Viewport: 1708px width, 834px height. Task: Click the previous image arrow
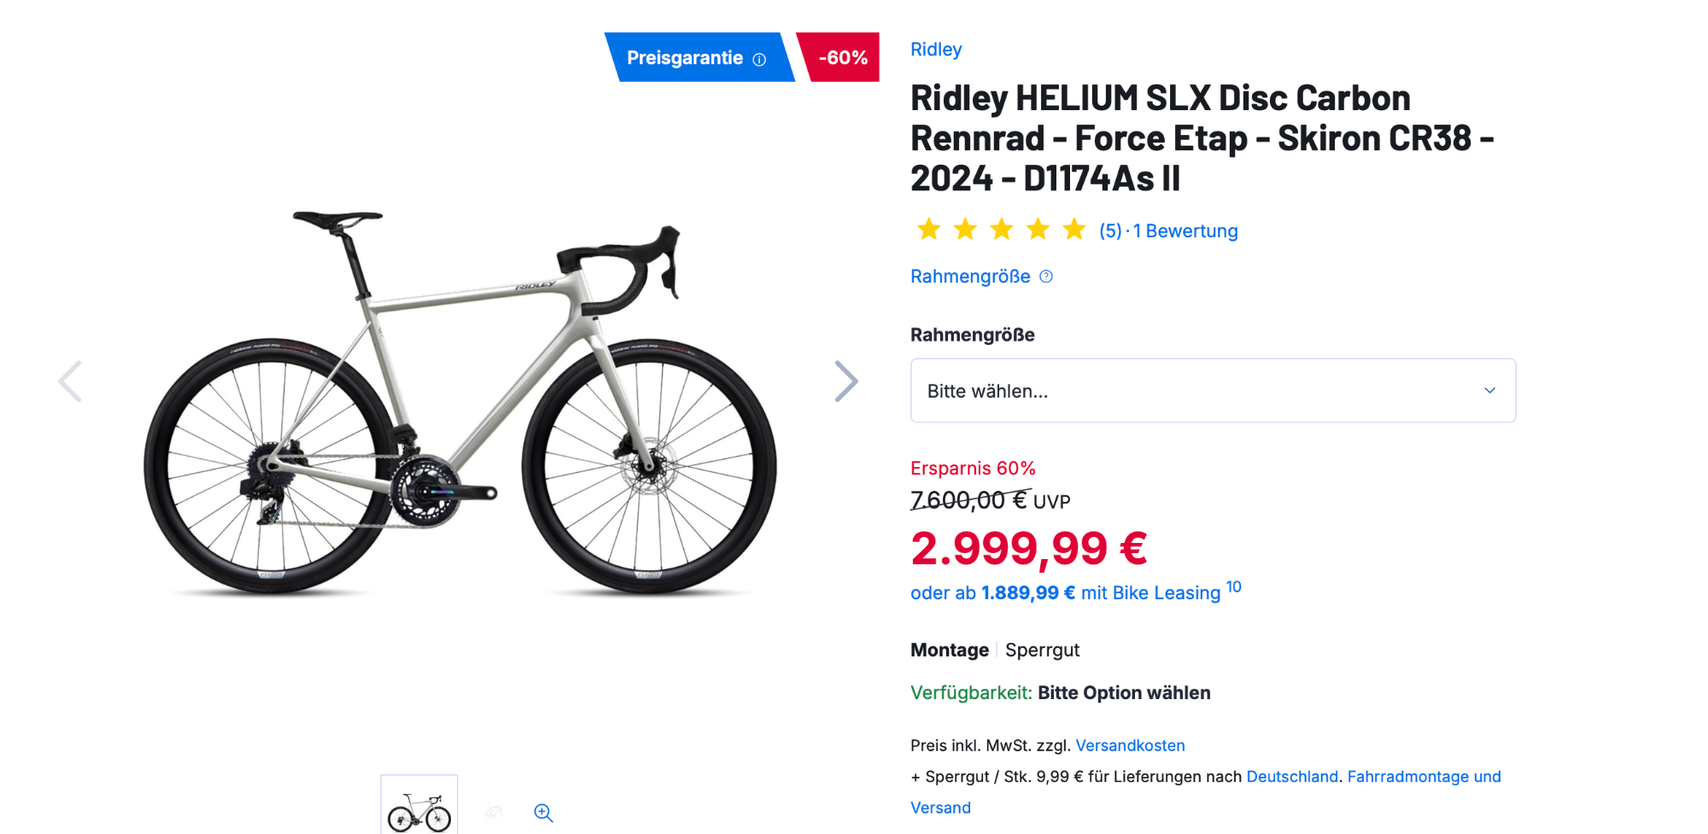[70, 381]
